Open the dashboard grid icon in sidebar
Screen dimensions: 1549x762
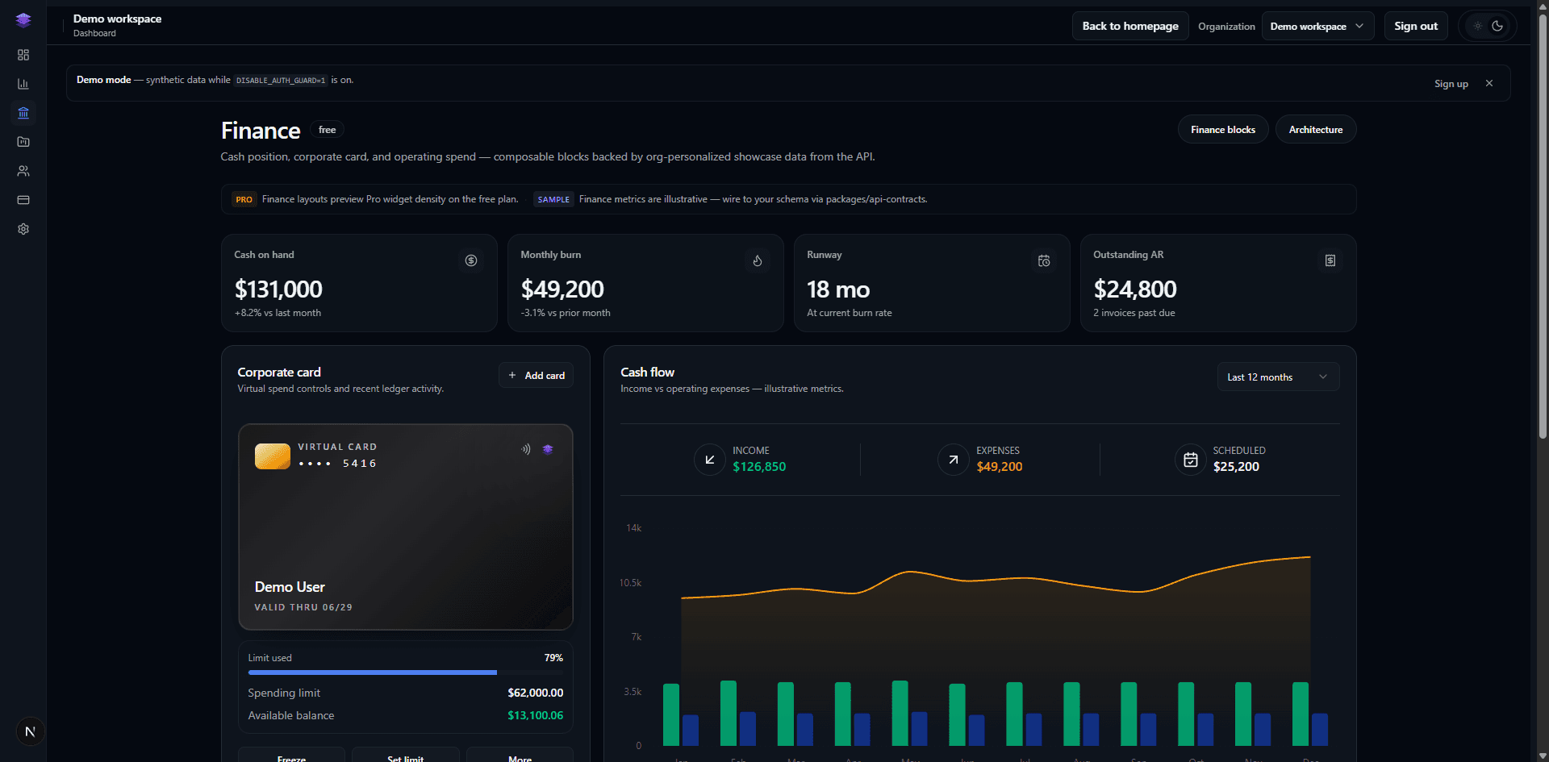[23, 55]
